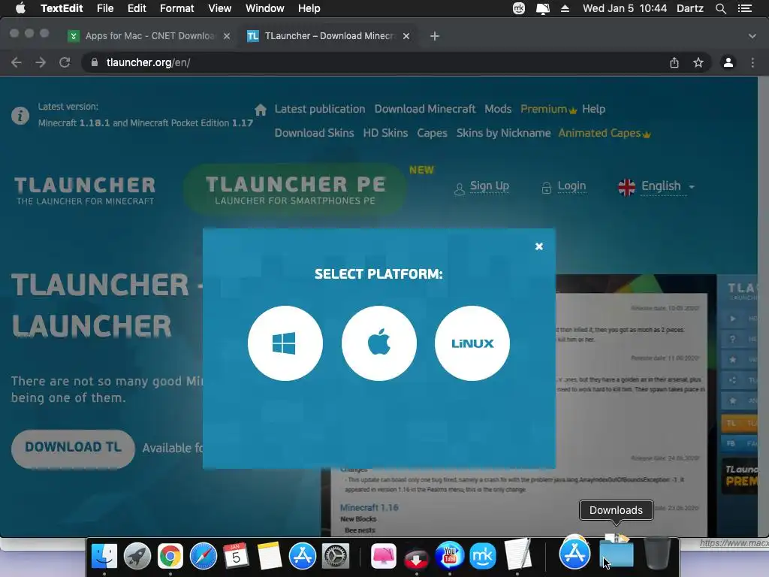Open Safari from the Dock
The height and width of the screenshot is (577, 769).
tap(203, 556)
